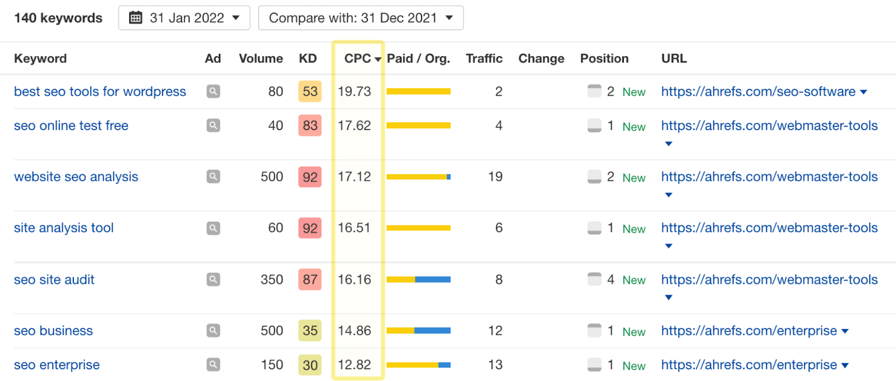
Task: Click the SERP position icon for 'site analysis tool'
Action: [594, 228]
